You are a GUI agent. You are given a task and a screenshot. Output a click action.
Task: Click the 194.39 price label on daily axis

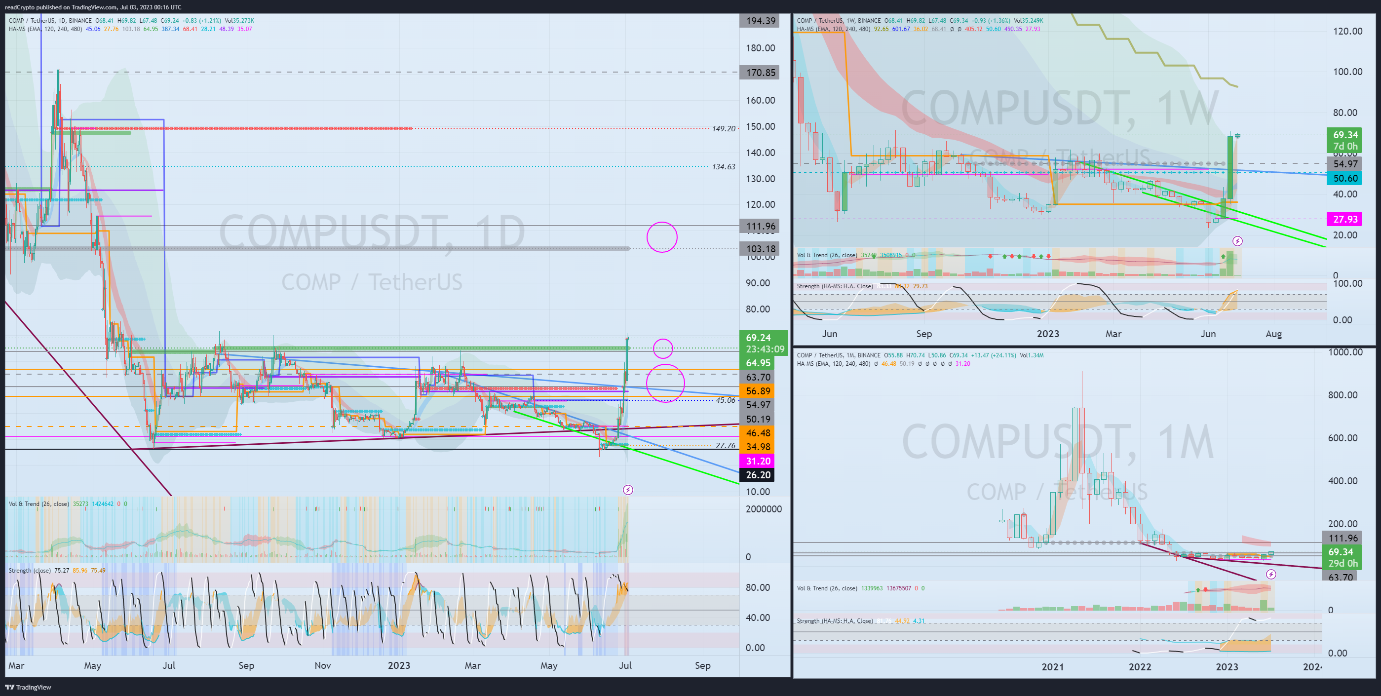pyautogui.click(x=760, y=21)
